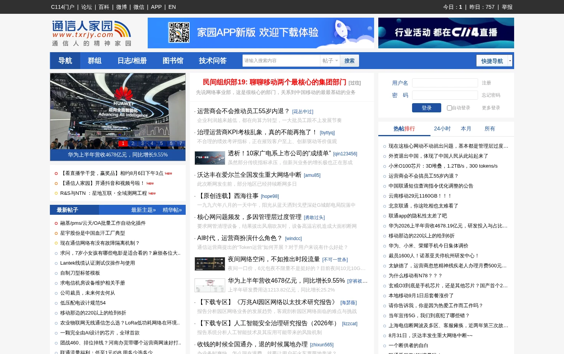Open the 微博 top bar link
Image resolution: width=564 pixels, height=354 pixels.
click(x=122, y=7)
